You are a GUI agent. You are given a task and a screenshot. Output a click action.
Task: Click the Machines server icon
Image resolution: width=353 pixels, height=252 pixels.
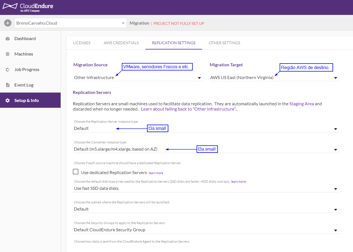(x=8, y=54)
